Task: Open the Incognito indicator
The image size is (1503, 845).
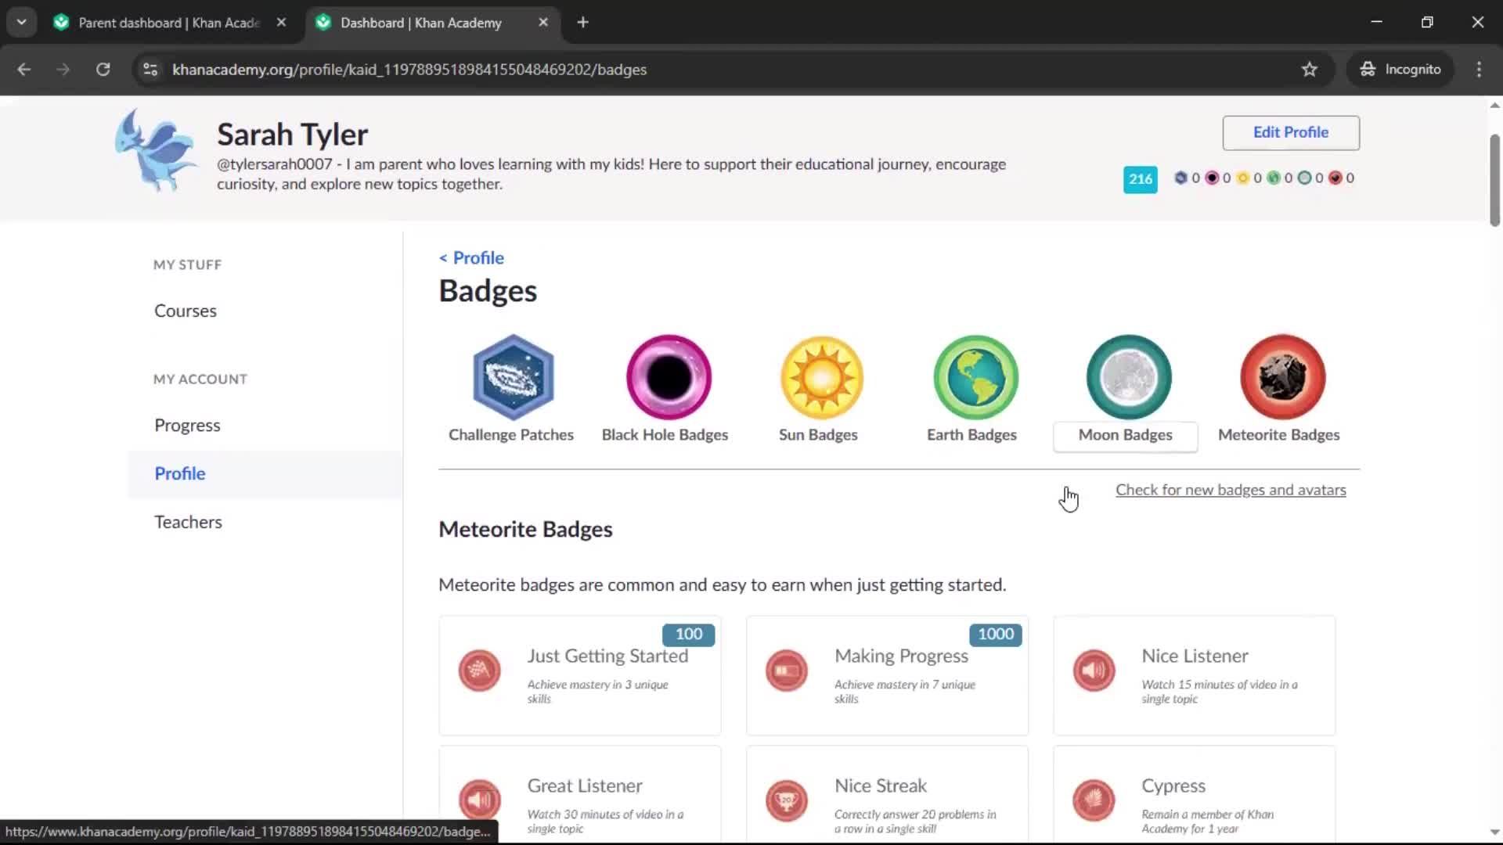Action: tap(1400, 70)
